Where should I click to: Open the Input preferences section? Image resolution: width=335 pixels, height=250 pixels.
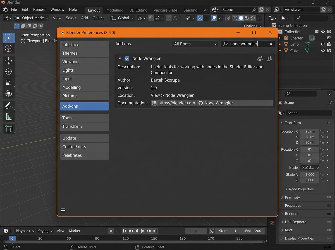pos(84,79)
